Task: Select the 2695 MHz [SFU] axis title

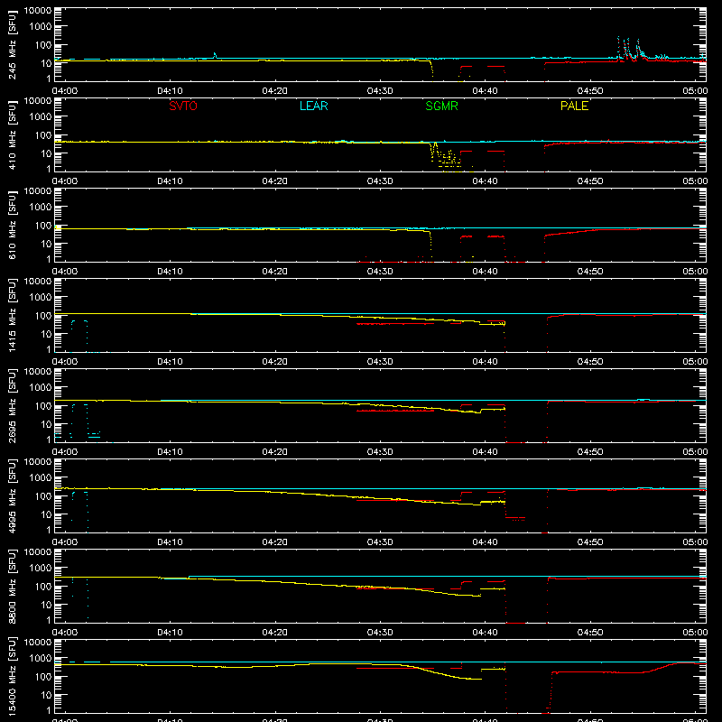Action: pyautogui.click(x=12, y=405)
